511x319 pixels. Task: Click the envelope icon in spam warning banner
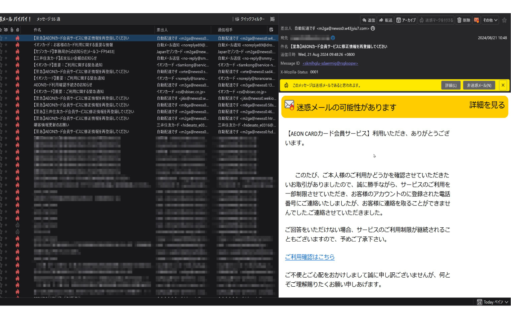tap(289, 105)
